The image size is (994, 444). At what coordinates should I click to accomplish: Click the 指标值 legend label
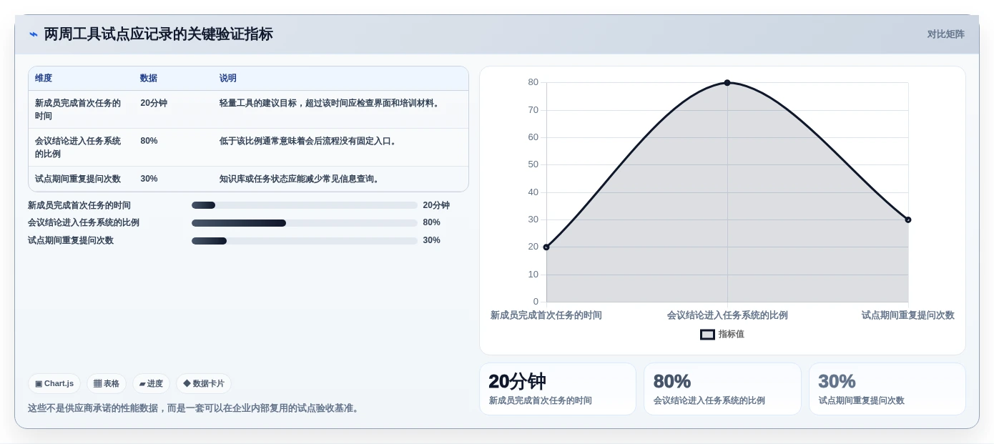click(x=732, y=334)
